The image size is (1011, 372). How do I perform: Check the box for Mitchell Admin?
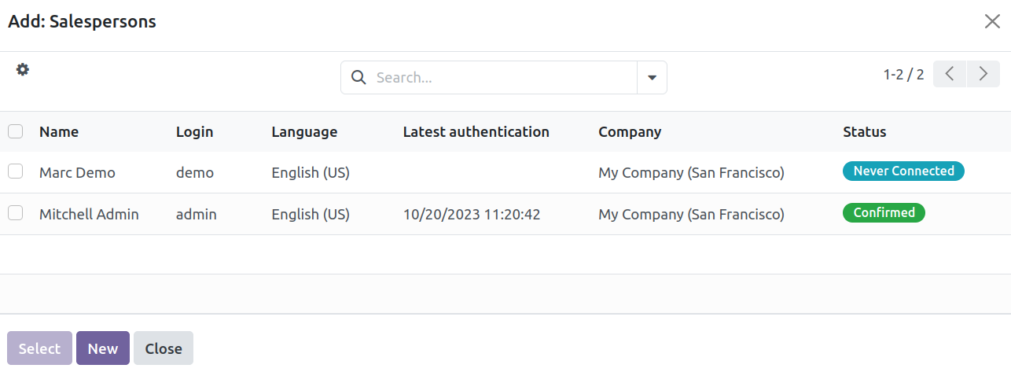coord(16,213)
